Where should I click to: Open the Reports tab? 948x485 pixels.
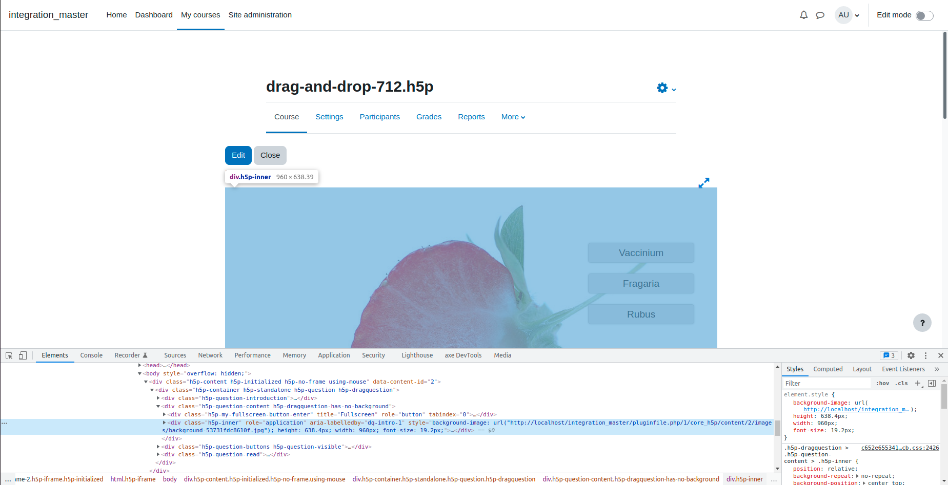point(471,117)
